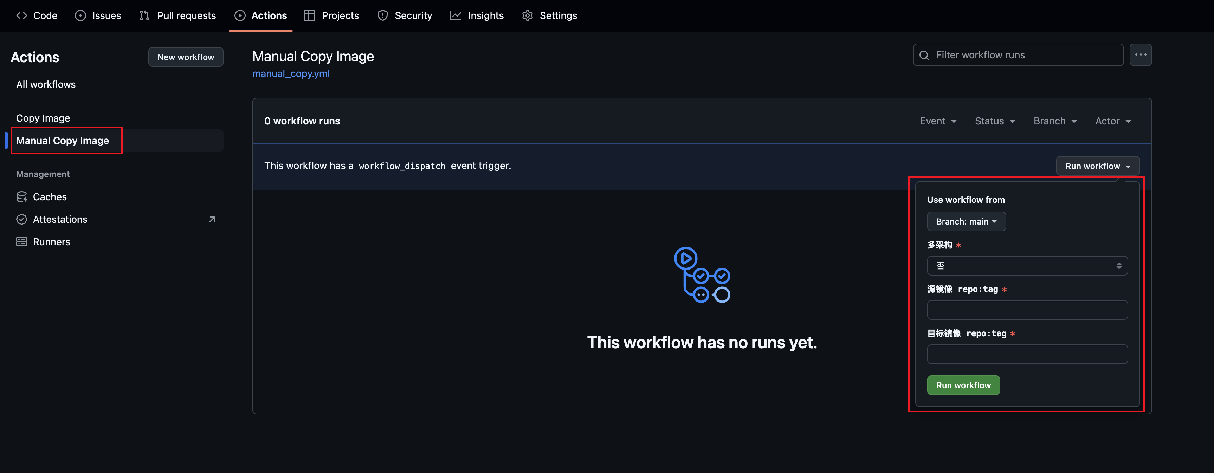
Task: Click the Runners server icon
Action: pos(22,242)
